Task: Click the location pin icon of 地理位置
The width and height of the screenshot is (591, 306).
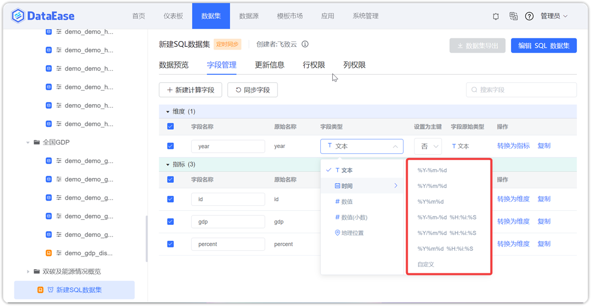Action: [x=337, y=233]
